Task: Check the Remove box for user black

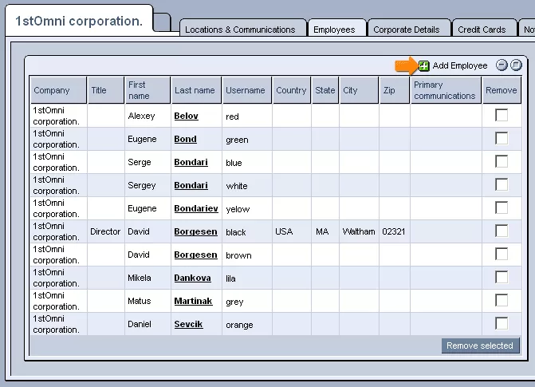Action: pyautogui.click(x=502, y=231)
